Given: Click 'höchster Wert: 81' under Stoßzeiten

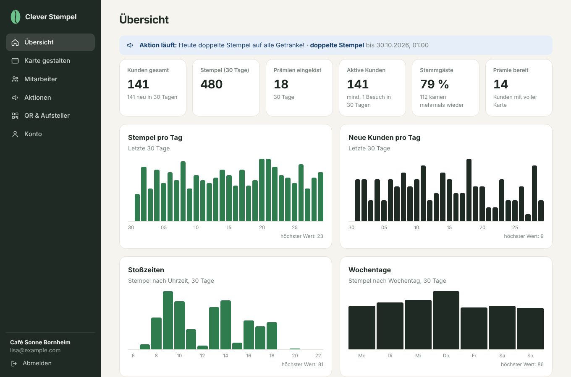Looking at the screenshot, I should (x=302, y=364).
